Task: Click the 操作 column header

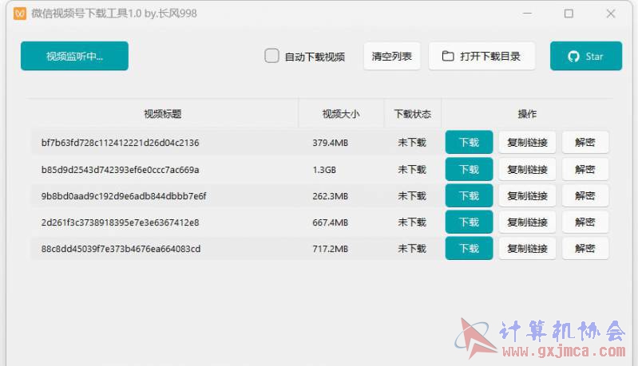Action: (x=527, y=114)
